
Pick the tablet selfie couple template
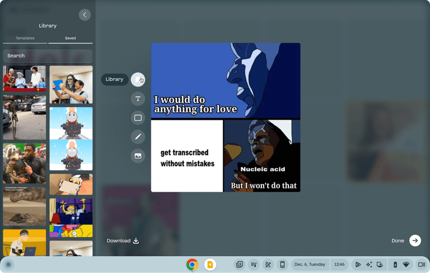tap(71, 85)
